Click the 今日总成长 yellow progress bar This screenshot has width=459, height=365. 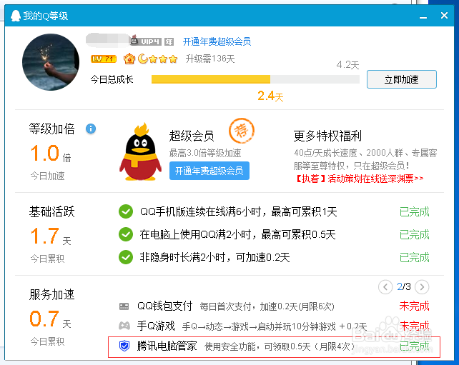click(x=211, y=79)
